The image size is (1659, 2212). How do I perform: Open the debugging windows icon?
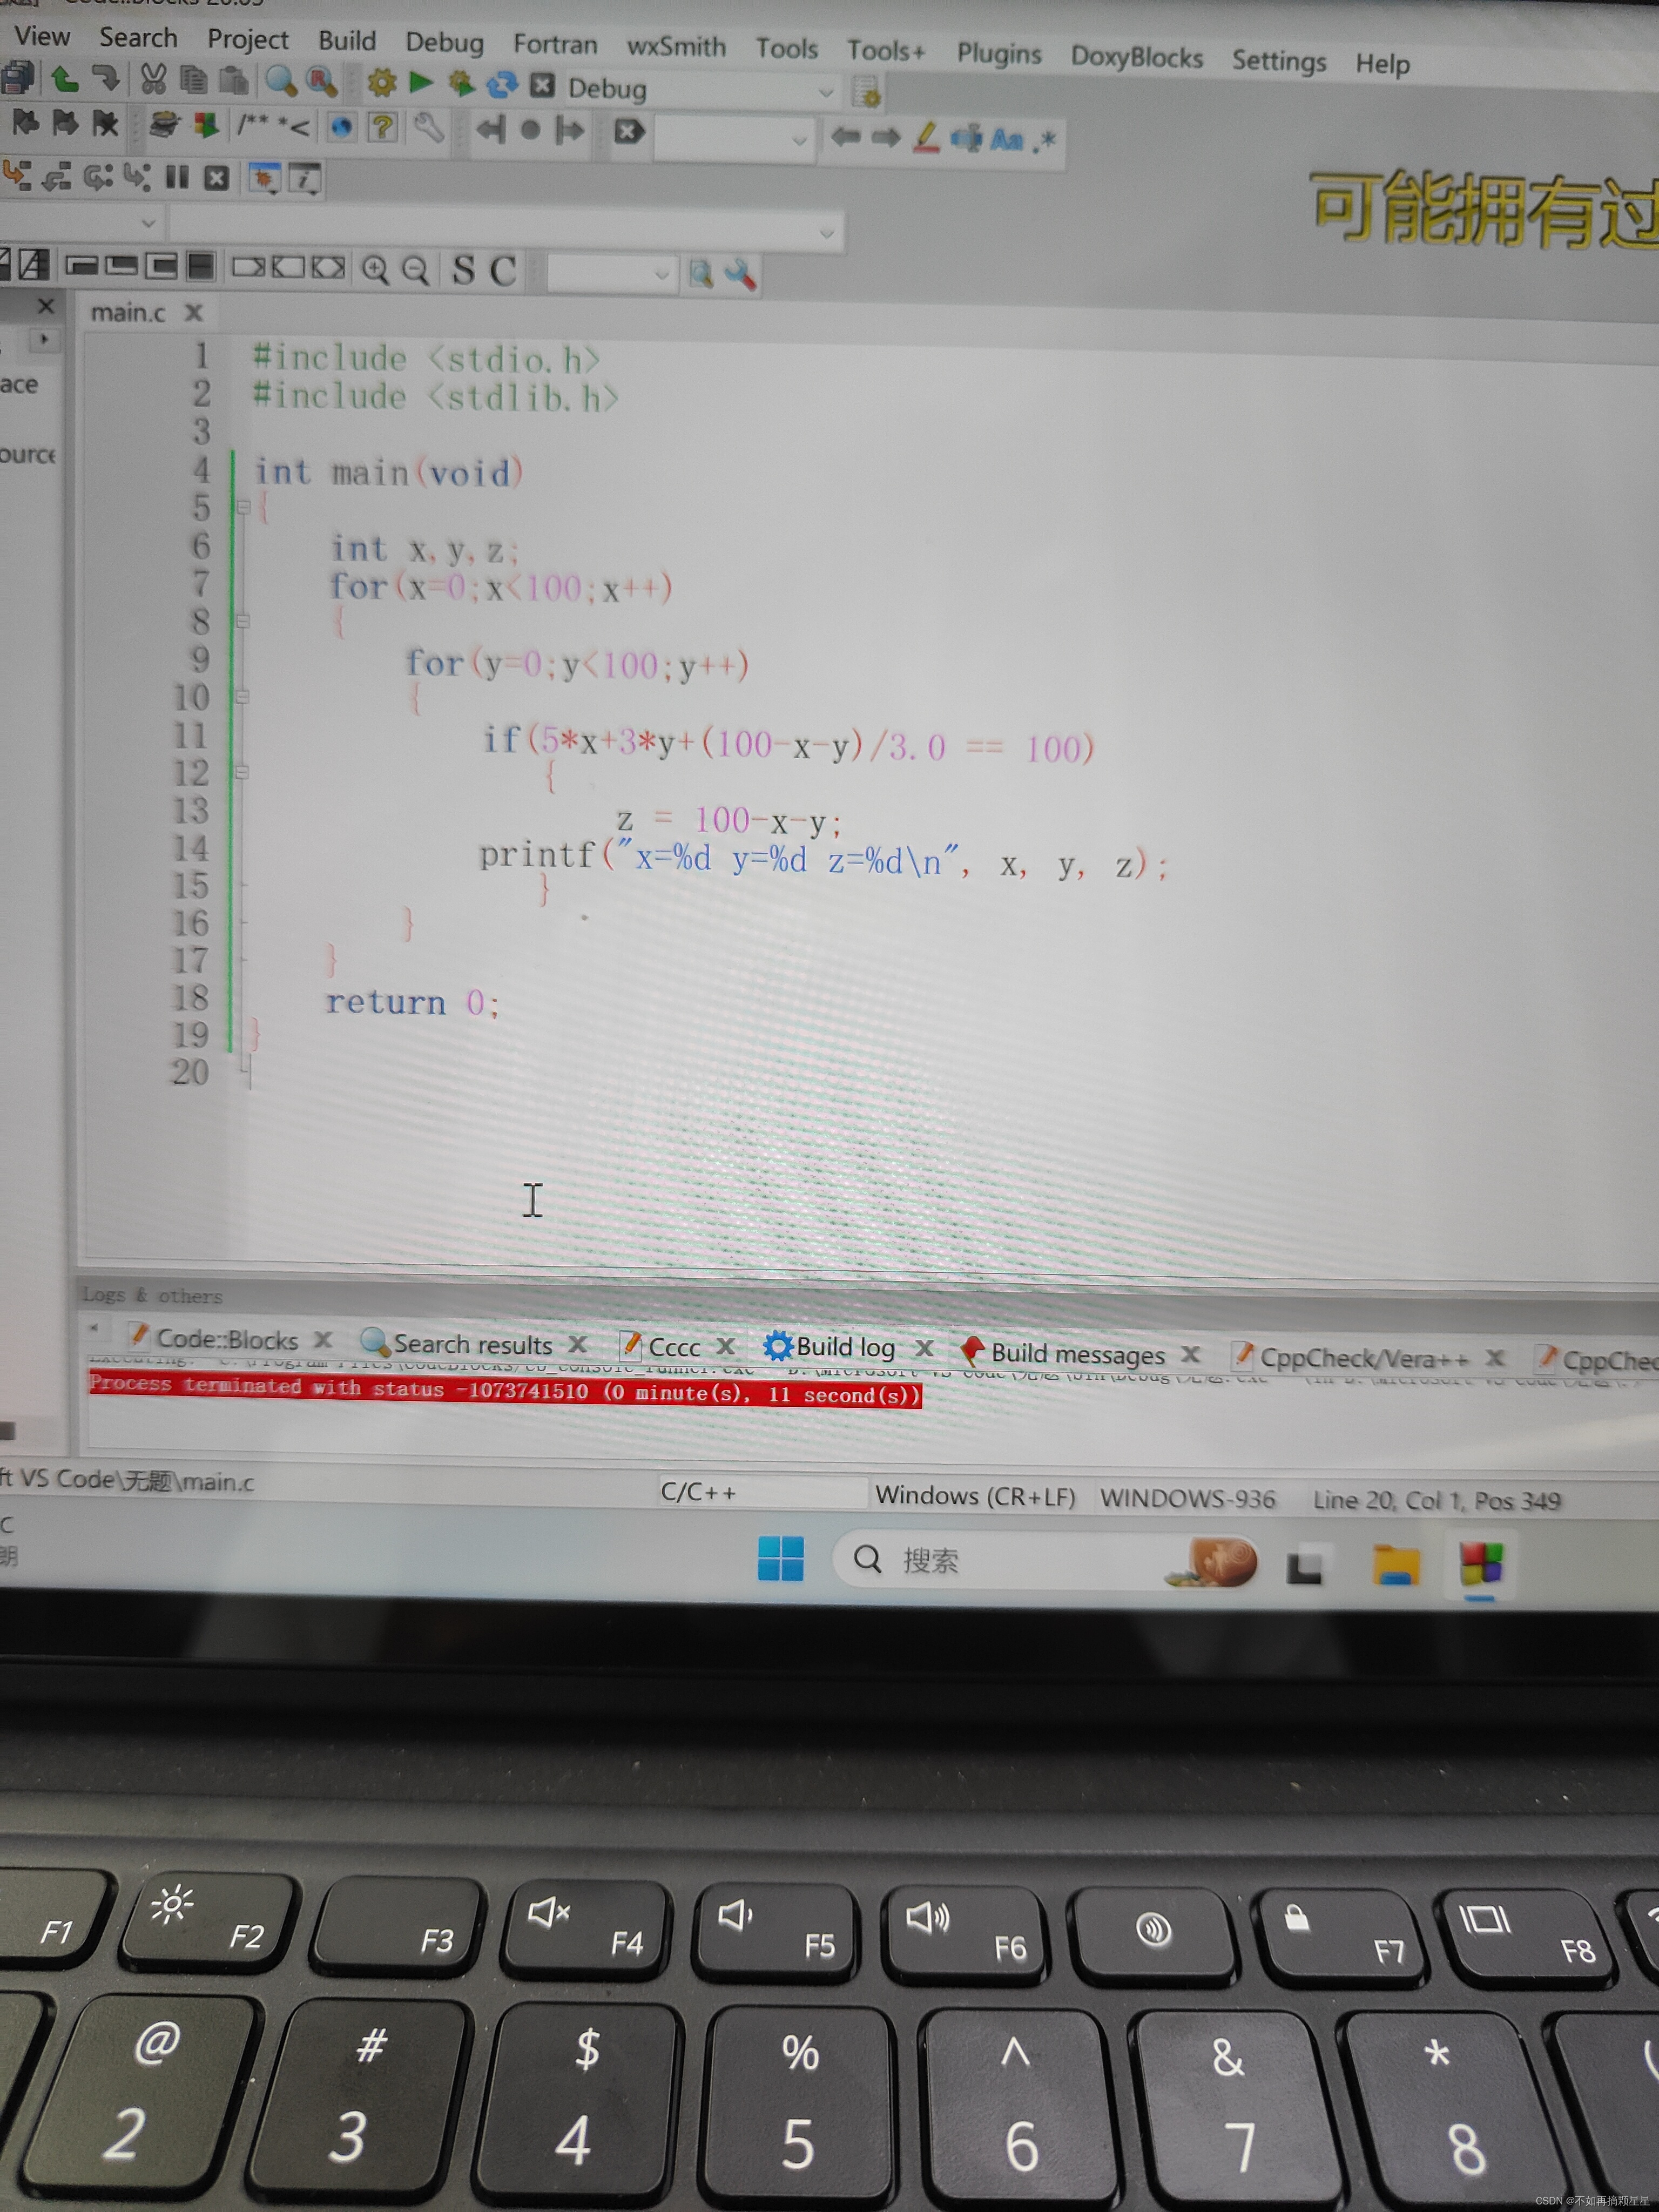[x=264, y=178]
